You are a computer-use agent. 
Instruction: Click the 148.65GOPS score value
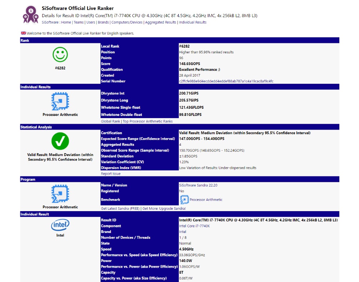click(x=190, y=64)
